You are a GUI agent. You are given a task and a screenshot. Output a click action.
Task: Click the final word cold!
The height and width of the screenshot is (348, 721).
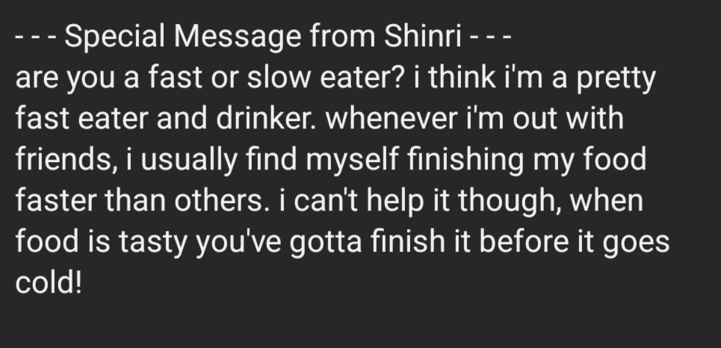click(x=48, y=284)
